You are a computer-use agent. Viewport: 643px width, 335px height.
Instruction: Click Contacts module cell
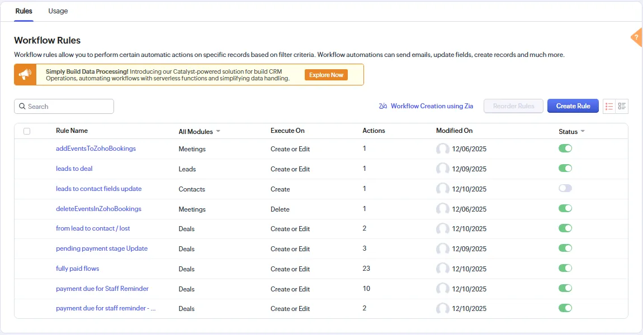[192, 189]
